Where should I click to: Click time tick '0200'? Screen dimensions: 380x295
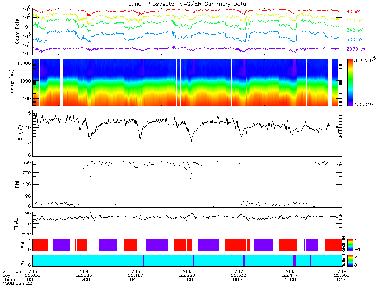84,279
